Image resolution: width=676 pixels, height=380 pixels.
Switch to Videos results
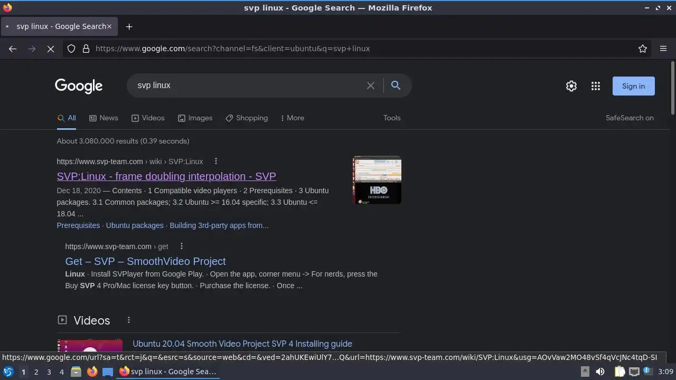tap(148, 118)
